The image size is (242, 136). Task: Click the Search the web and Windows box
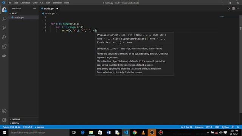(x=39, y=133)
